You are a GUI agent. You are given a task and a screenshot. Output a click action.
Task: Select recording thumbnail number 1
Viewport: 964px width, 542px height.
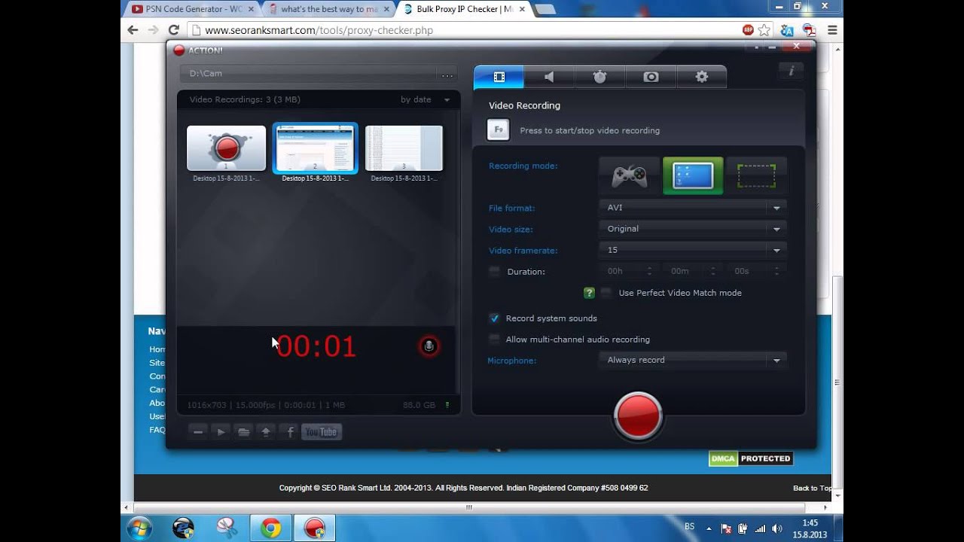[x=226, y=148]
